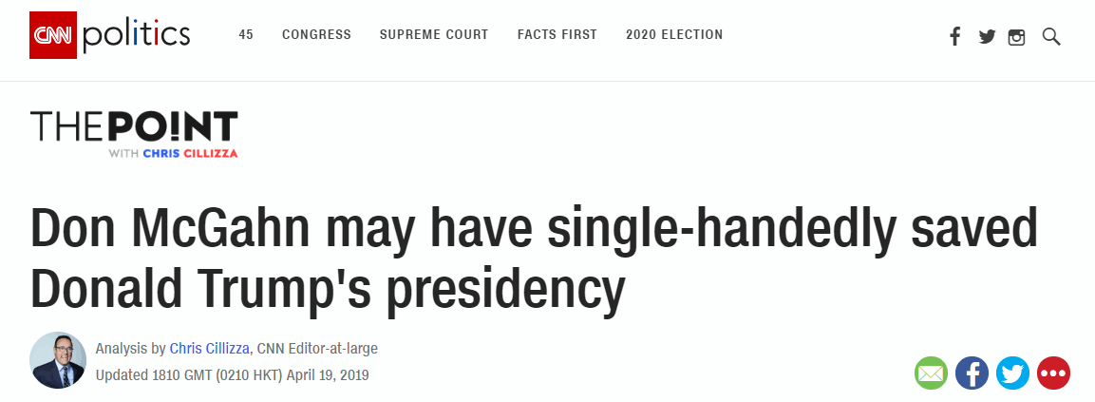
Task: Open search with the magnifying glass icon
Action: click(x=1051, y=37)
